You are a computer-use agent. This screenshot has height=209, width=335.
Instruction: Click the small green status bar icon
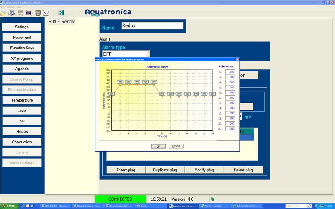(212, 199)
